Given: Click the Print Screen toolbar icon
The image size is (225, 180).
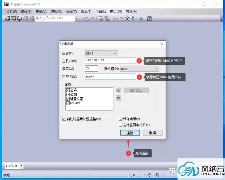Looking at the screenshot, I should pos(101,18).
